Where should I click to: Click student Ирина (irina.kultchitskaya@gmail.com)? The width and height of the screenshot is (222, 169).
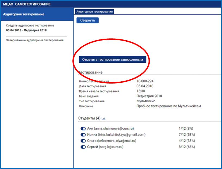pos(116,135)
